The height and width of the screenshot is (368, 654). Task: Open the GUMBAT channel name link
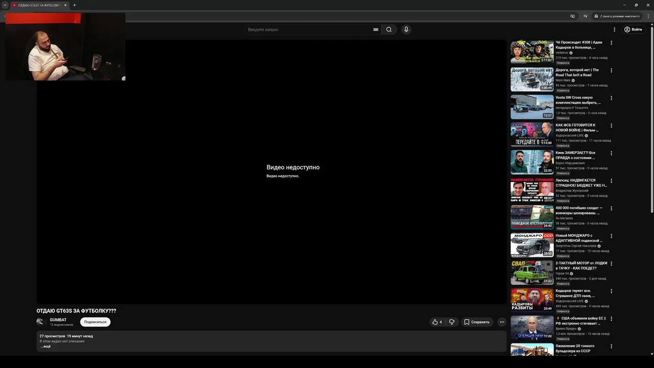[x=58, y=320]
